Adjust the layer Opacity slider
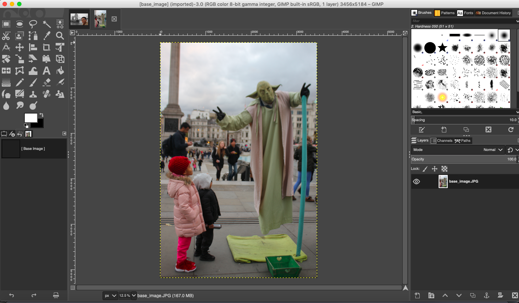The width and height of the screenshot is (519, 303). coord(464,159)
